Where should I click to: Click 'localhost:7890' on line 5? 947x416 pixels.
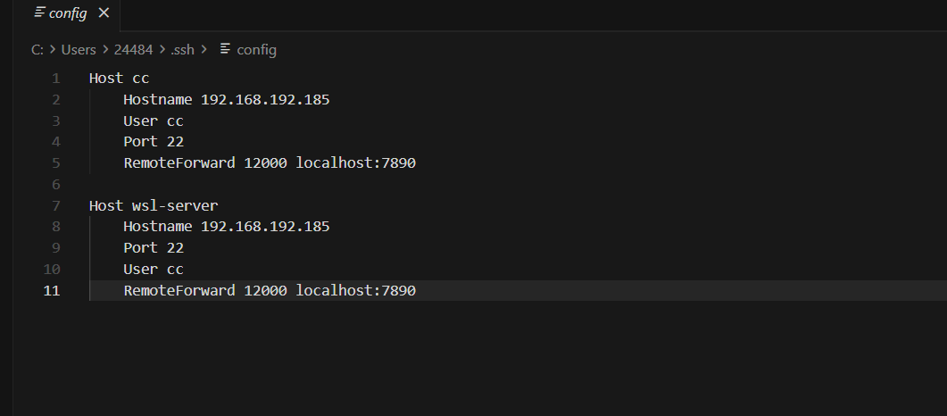point(356,162)
